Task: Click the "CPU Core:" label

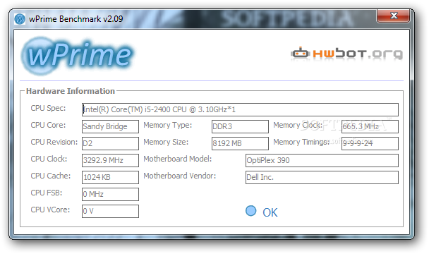Action: point(48,125)
